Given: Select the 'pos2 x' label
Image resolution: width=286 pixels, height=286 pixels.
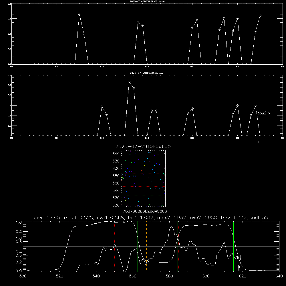Looking at the screenshot, I should pyautogui.click(x=264, y=113).
